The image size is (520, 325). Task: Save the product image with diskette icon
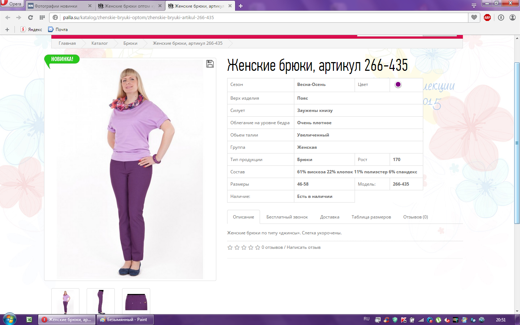(210, 64)
